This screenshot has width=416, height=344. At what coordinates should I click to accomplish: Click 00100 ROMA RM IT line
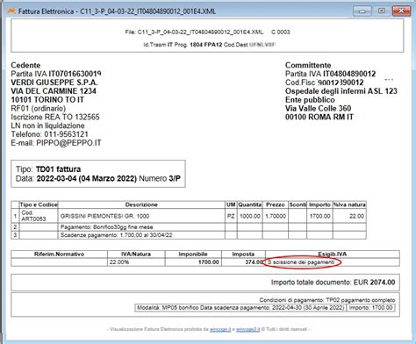(319, 117)
